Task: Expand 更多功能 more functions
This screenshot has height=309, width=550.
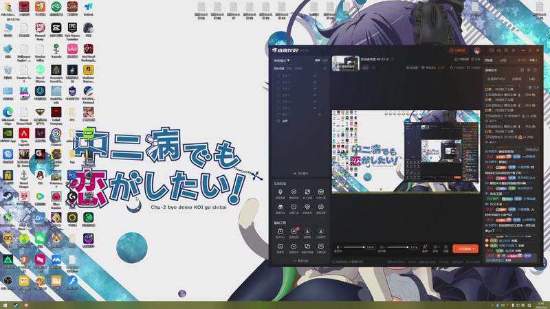Action: click(300, 261)
